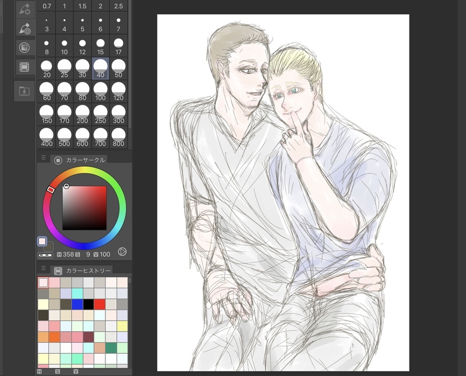The width and height of the screenshot is (466, 376).
Task: Select brush size 100 preset
Action: click(100, 92)
